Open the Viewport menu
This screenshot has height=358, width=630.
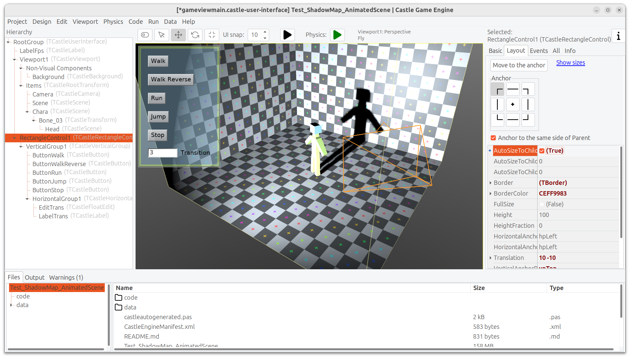point(85,21)
